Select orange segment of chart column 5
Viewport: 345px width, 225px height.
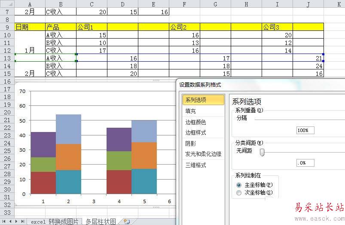point(144,156)
